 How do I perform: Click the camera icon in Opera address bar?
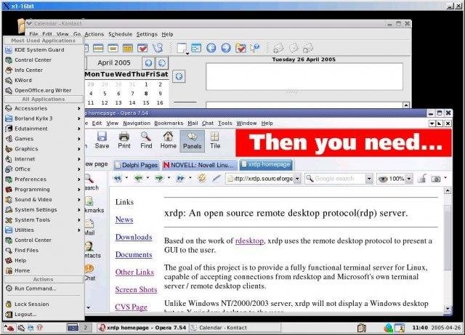(436, 179)
